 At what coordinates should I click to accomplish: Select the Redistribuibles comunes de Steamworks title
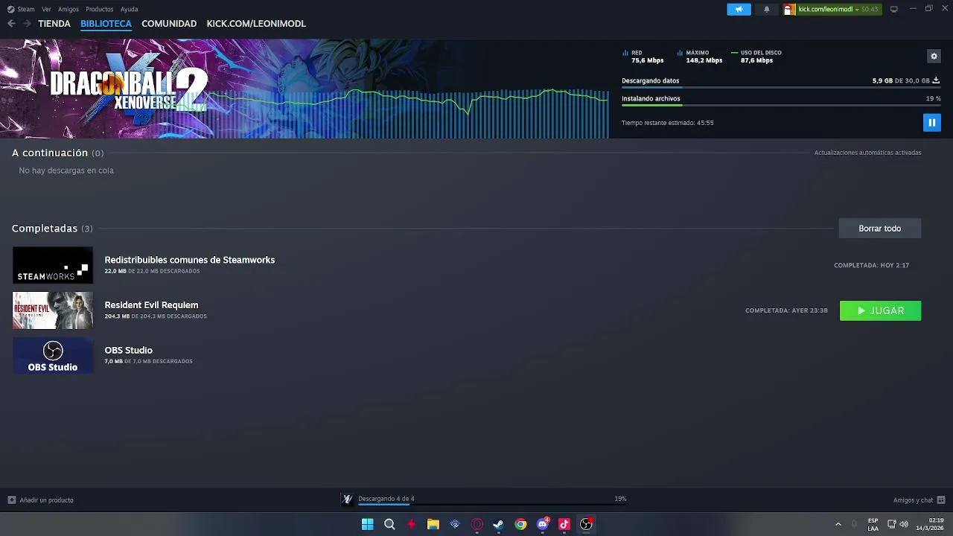(x=189, y=260)
